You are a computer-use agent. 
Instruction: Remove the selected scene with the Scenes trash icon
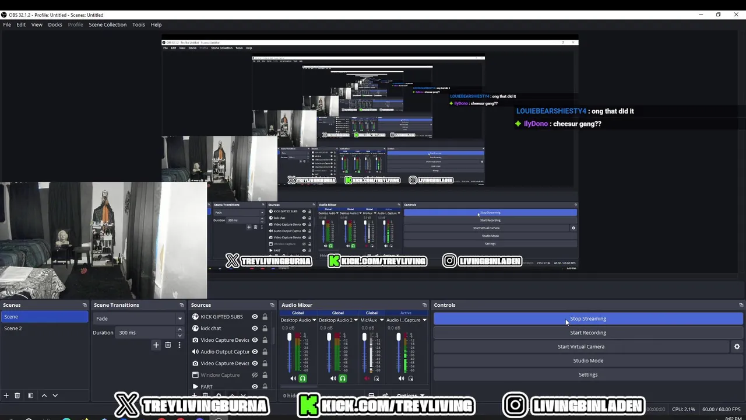point(17,395)
